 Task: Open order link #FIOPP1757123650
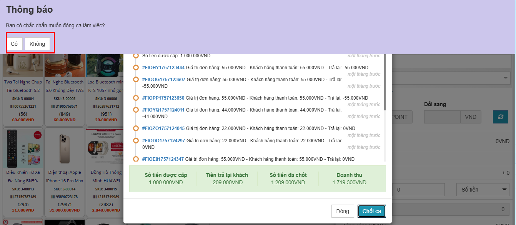pos(163,98)
